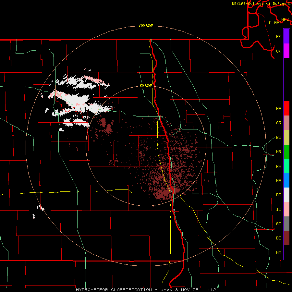292x292 pixels.
Task: Click the NEXLAB-College of DuPage credit text
Action: [259, 4]
